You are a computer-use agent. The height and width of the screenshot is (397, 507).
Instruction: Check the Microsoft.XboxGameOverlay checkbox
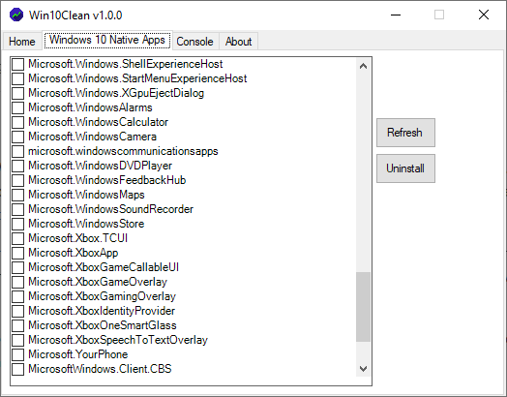point(17,282)
